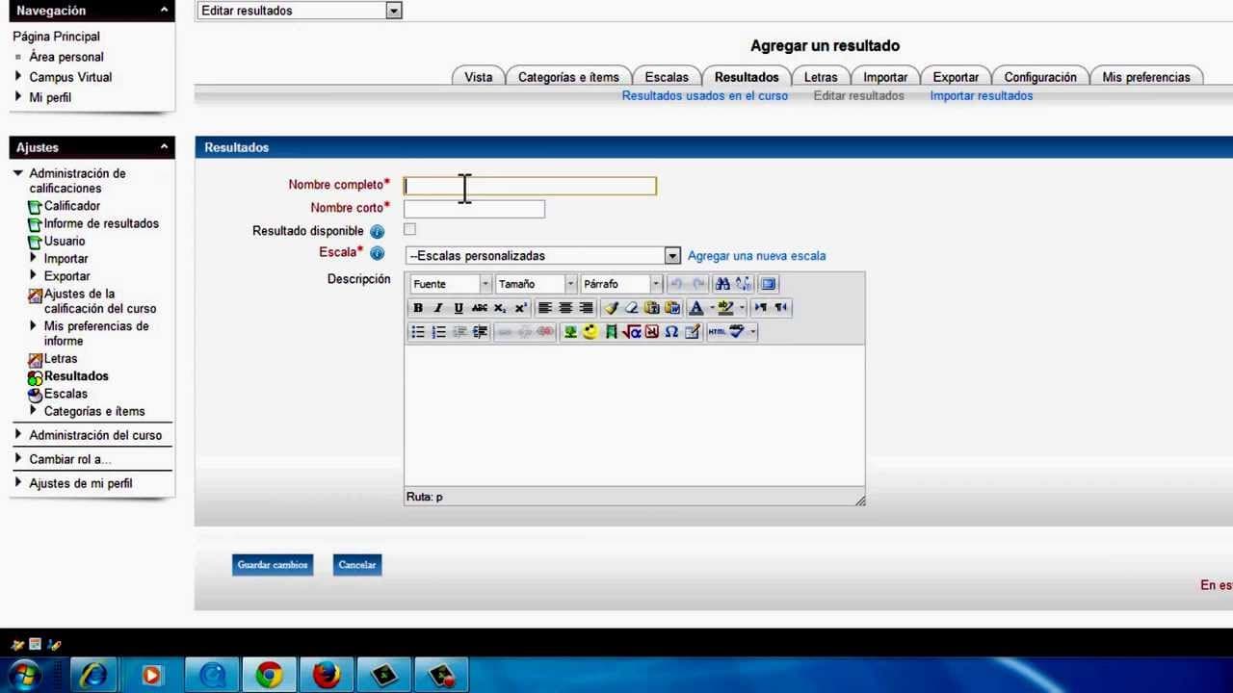Insert a special character with Omega icon
The height and width of the screenshot is (693, 1233).
[x=671, y=332]
